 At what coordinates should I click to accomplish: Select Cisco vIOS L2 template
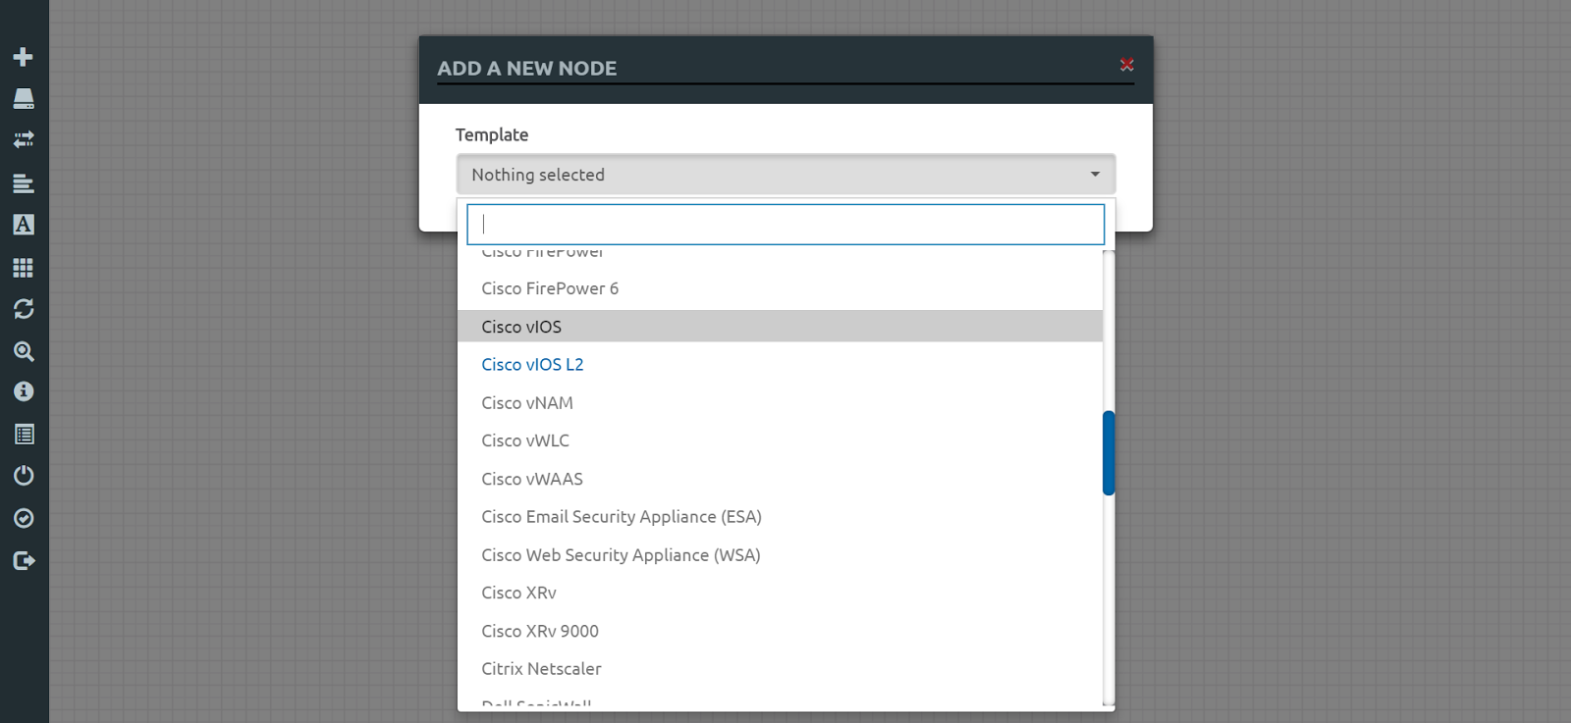pos(780,365)
